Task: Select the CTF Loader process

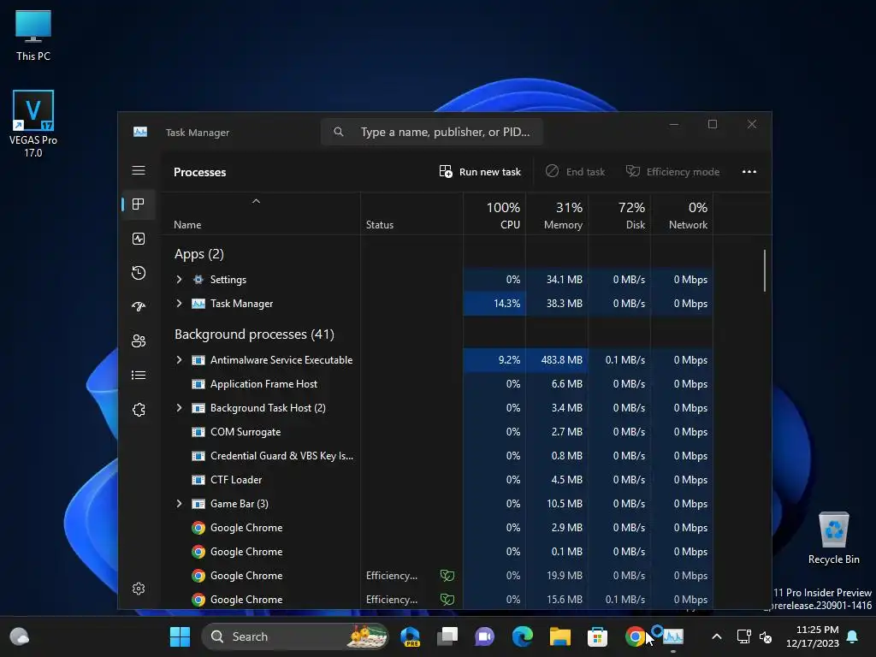Action: [x=236, y=480]
